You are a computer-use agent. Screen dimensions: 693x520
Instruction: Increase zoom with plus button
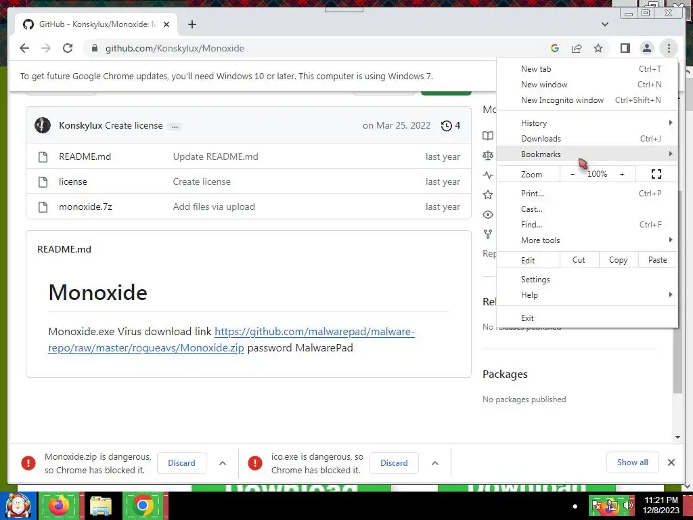pyautogui.click(x=622, y=174)
